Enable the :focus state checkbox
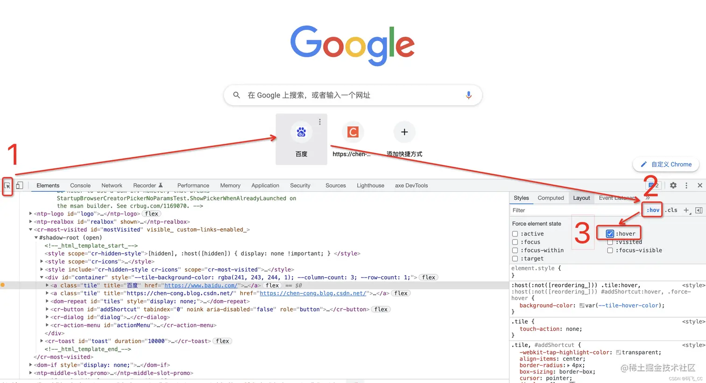This screenshot has width=706, height=383. click(515, 242)
